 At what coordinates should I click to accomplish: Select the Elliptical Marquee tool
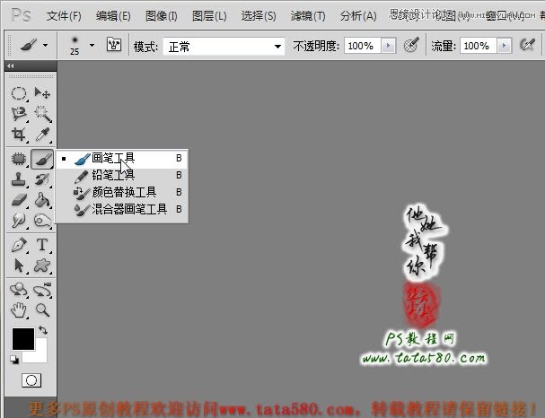pos(19,93)
